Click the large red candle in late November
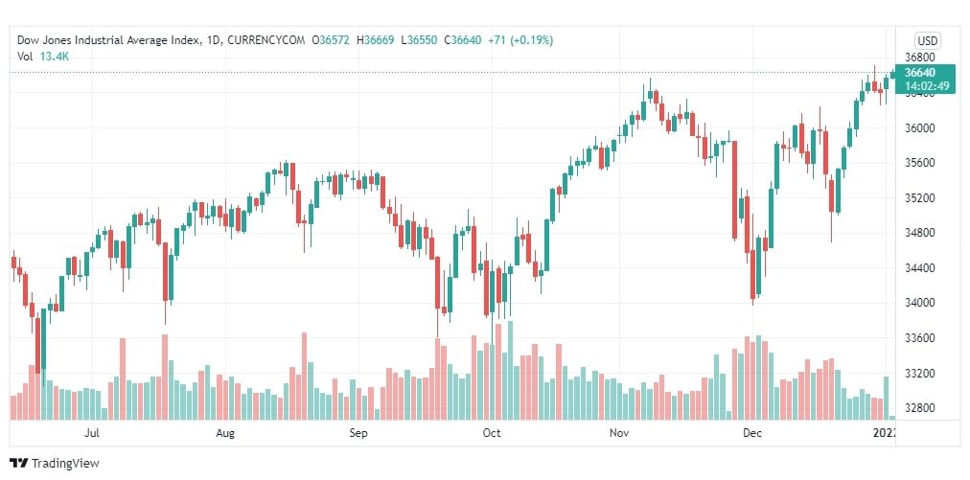This screenshot has height=480, width=970. click(x=735, y=190)
